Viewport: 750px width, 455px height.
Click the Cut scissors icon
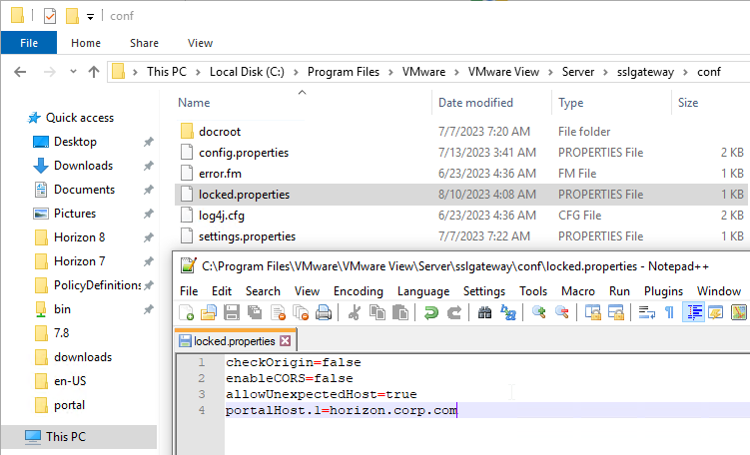355,313
